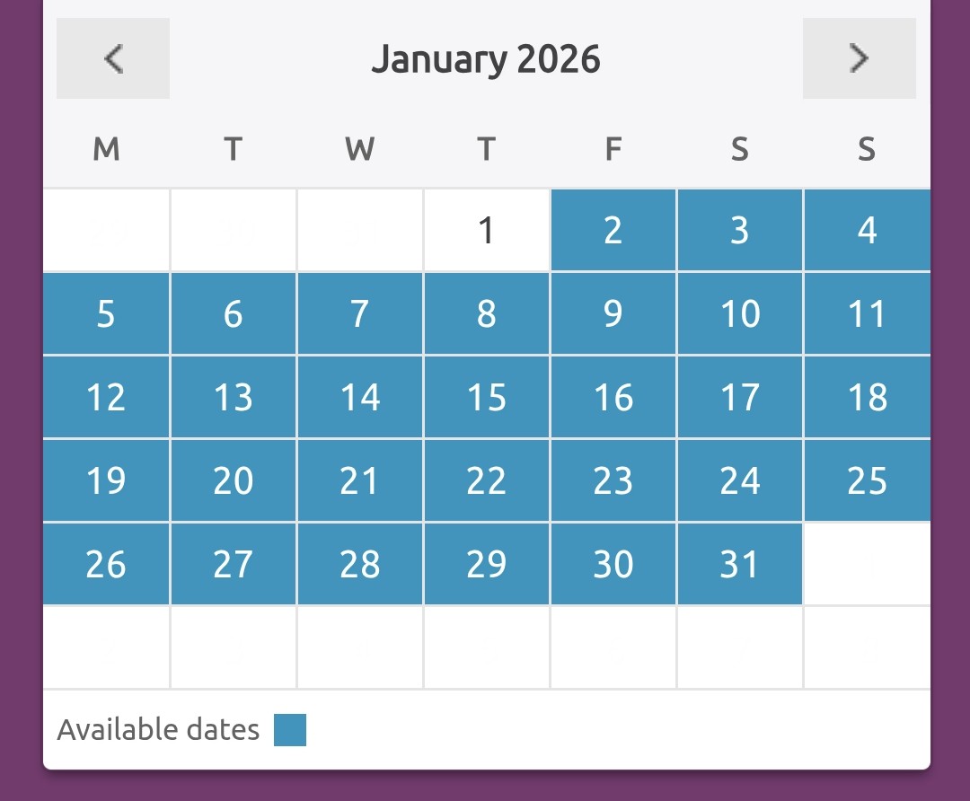Go to the previous month
970x801 pixels.
(113, 58)
